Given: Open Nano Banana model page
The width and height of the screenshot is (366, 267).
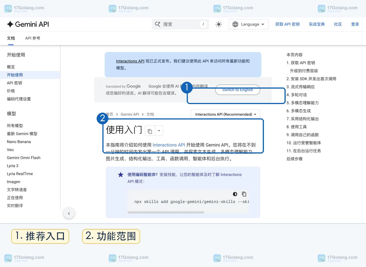Looking at the screenshot, I should point(19,142).
